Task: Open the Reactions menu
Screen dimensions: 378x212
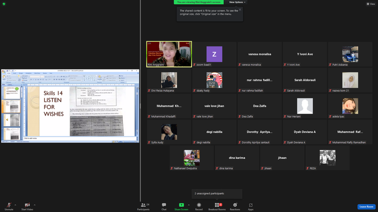Action: (235, 207)
